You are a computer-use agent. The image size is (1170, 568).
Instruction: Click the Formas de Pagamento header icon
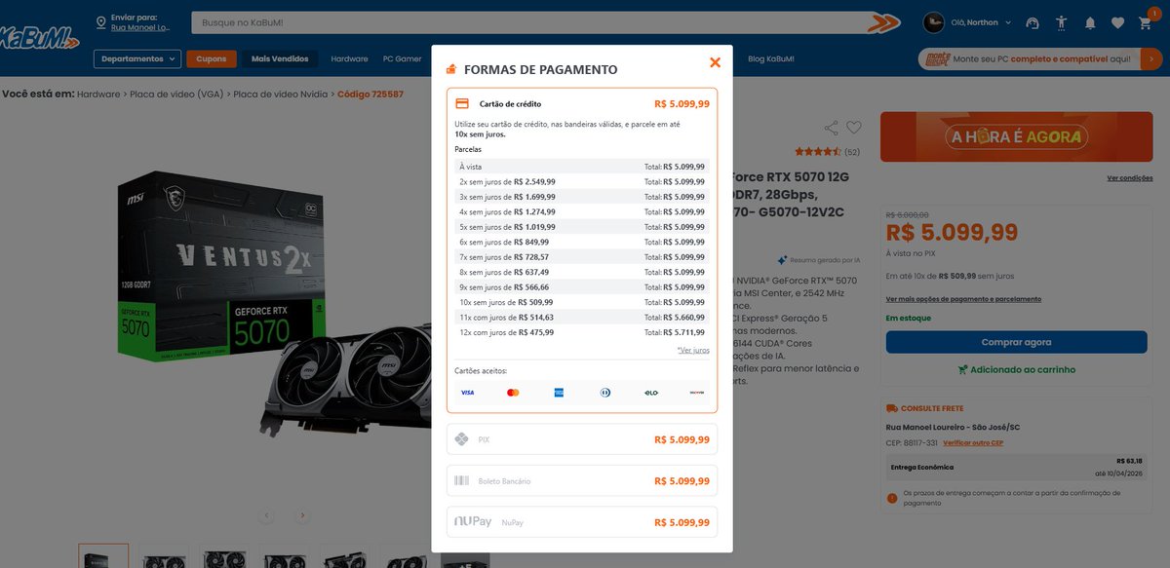pos(450,69)
